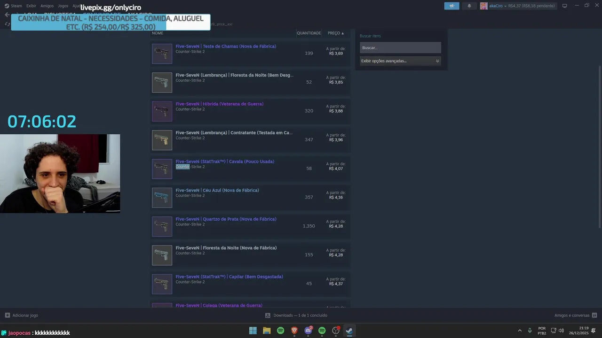Switch POR PTB2 keyboard language
The width and height of the screenshot is (602, 338).
click(x=542, y=330)
